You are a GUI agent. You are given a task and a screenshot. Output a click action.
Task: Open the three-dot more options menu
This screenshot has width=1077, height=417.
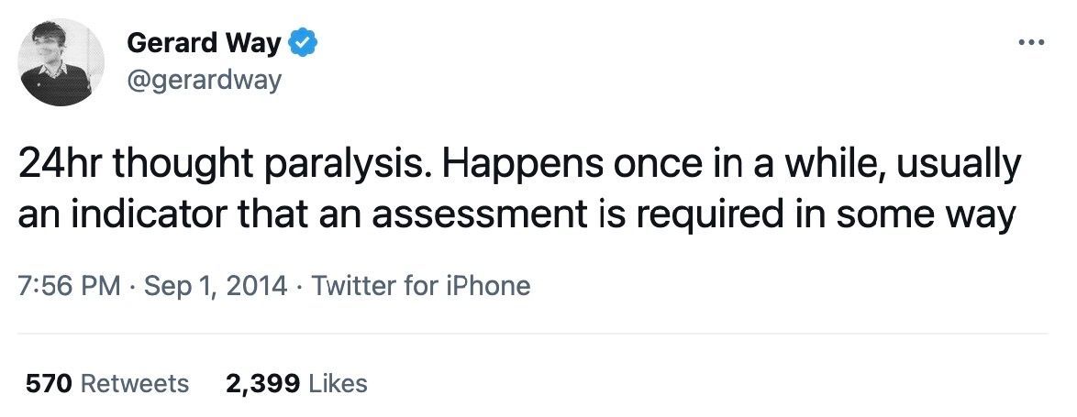(1031, 42)
